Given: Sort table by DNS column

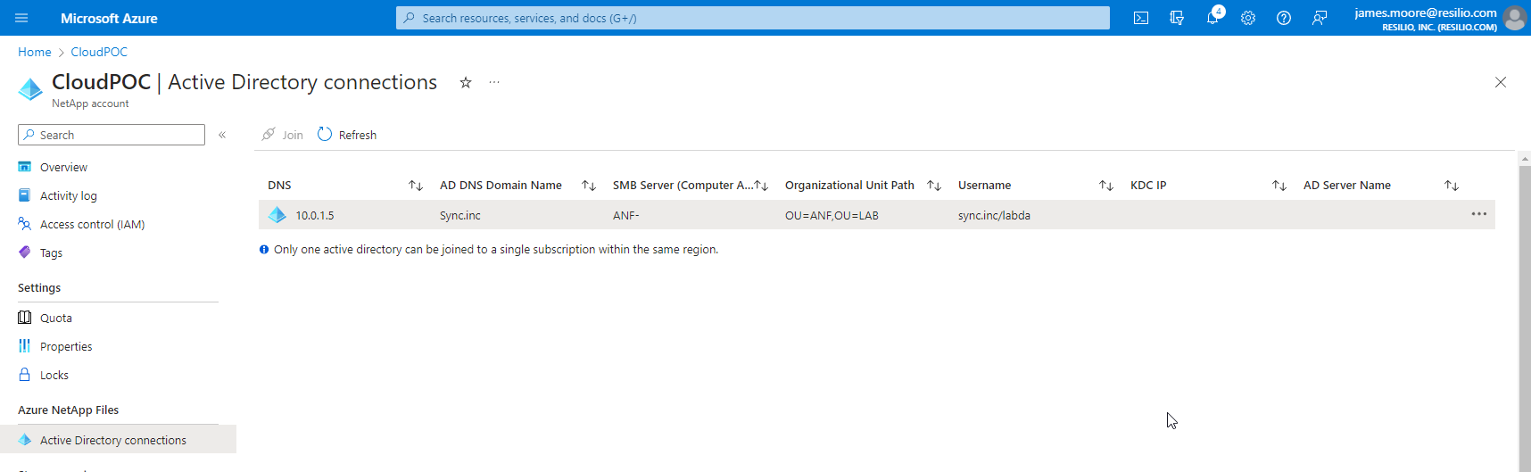Looking at the screenshot, I should [416, 186].
